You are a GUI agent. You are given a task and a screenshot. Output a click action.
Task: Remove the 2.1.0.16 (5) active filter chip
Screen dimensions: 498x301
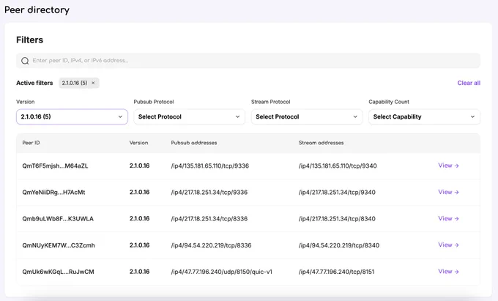coord(93,83)
